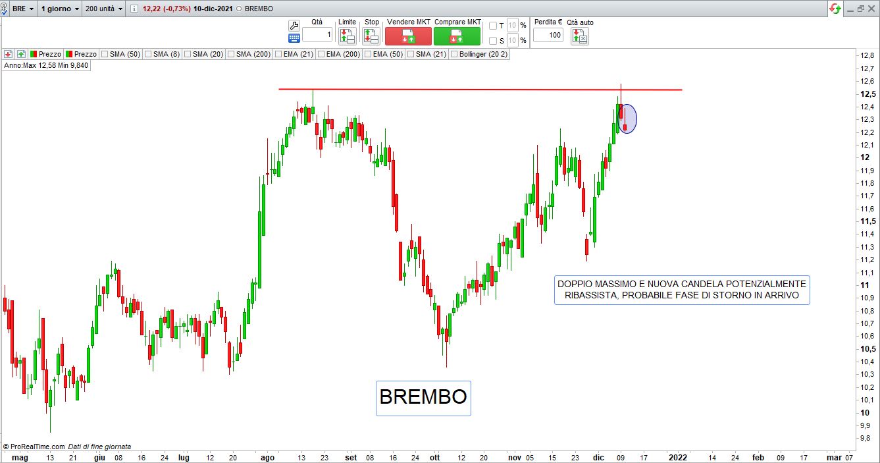The height and width of the screenshot is (463, 880).
Task: Select the blue ellipse around latest candles
Action: pyautogui.click(x=629, y=119)
